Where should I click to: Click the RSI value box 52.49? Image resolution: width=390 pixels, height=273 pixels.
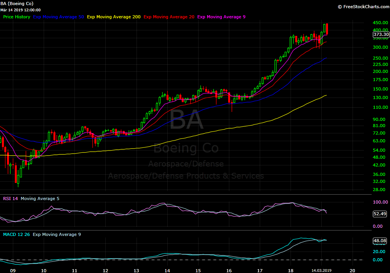tap(380, 214)
